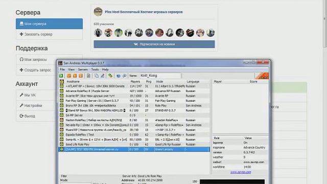Screen dimensions: 327x184
Task: Click the Name field with Kirill_Kiong
Action: click(160, 76)
